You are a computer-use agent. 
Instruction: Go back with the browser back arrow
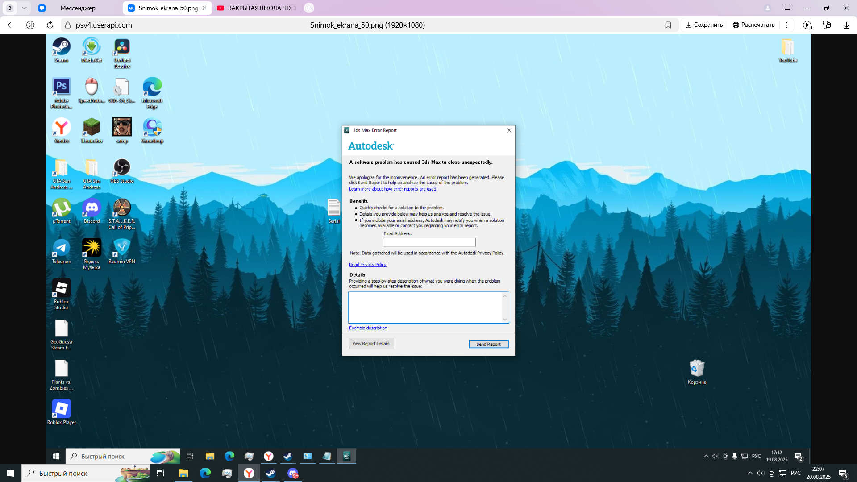pos(11,25)
